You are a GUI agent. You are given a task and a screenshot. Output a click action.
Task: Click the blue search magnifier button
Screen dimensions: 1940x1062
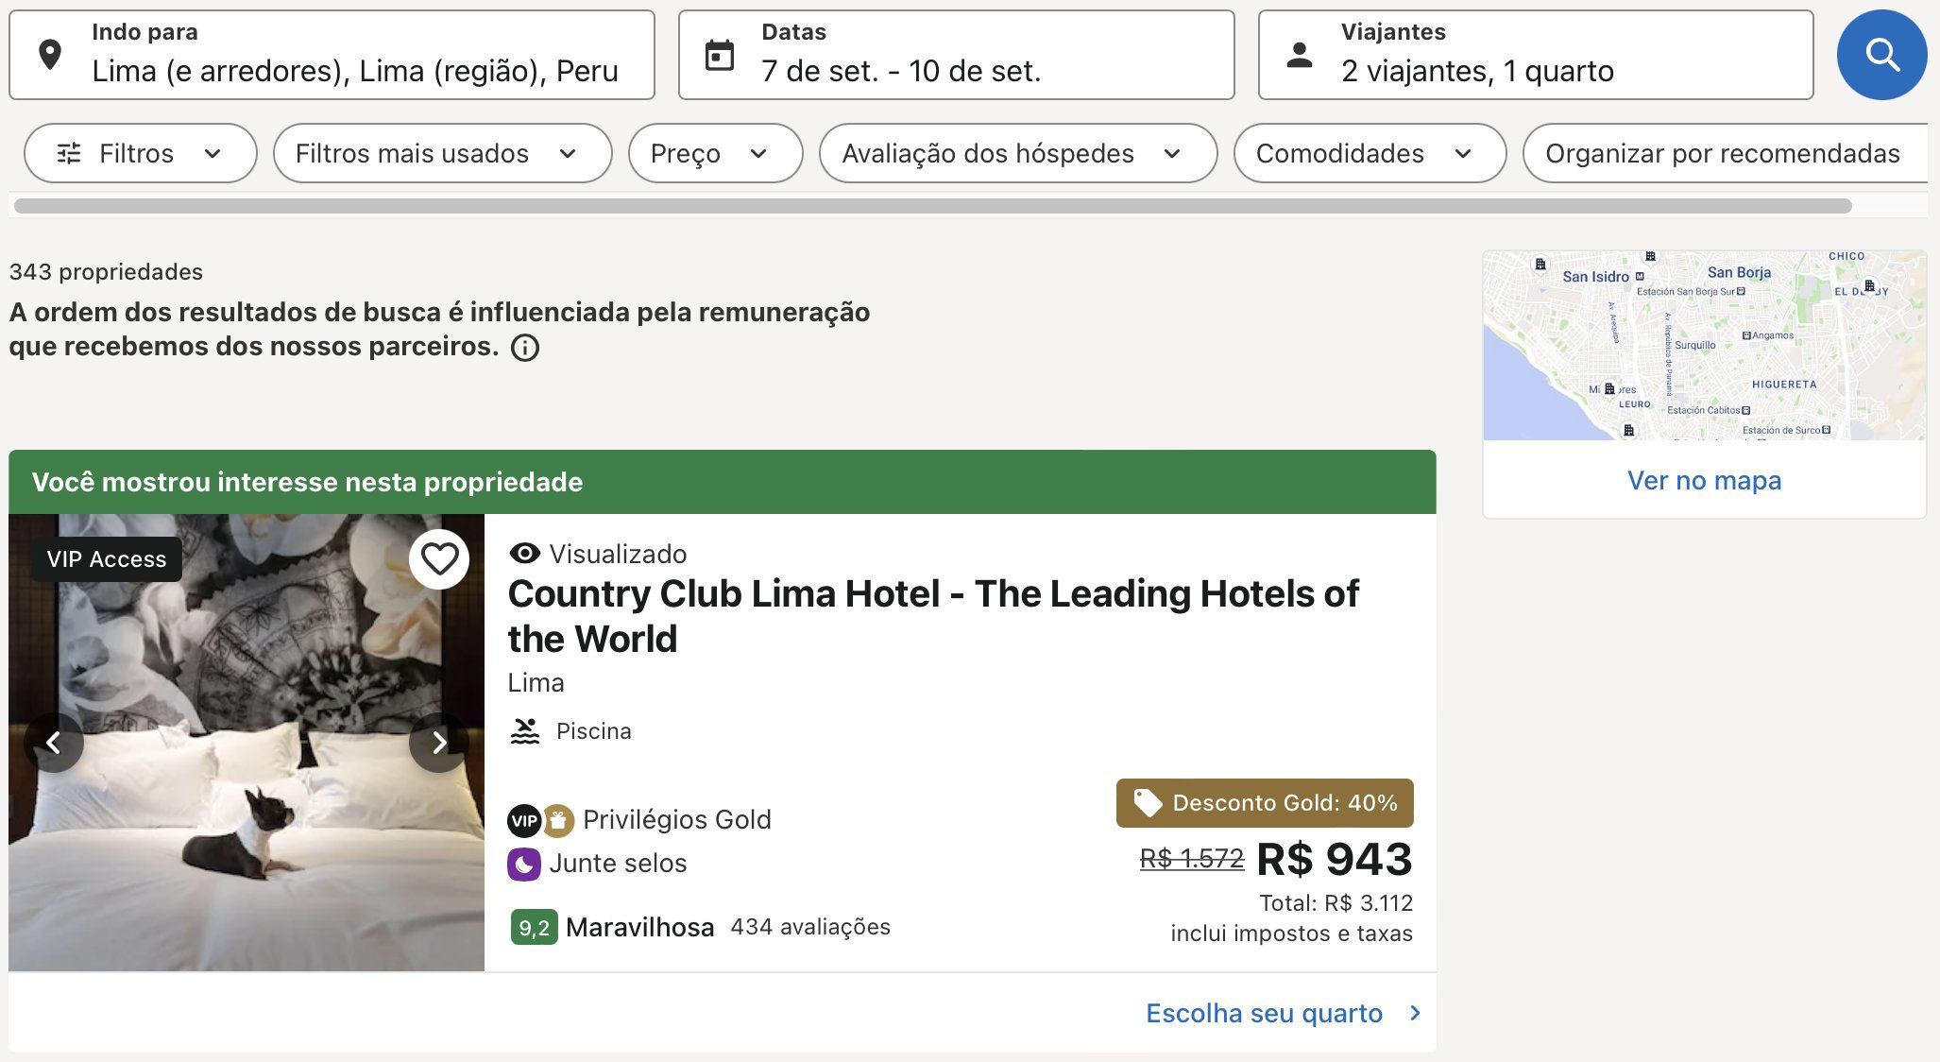click(x=1881, y=55)
